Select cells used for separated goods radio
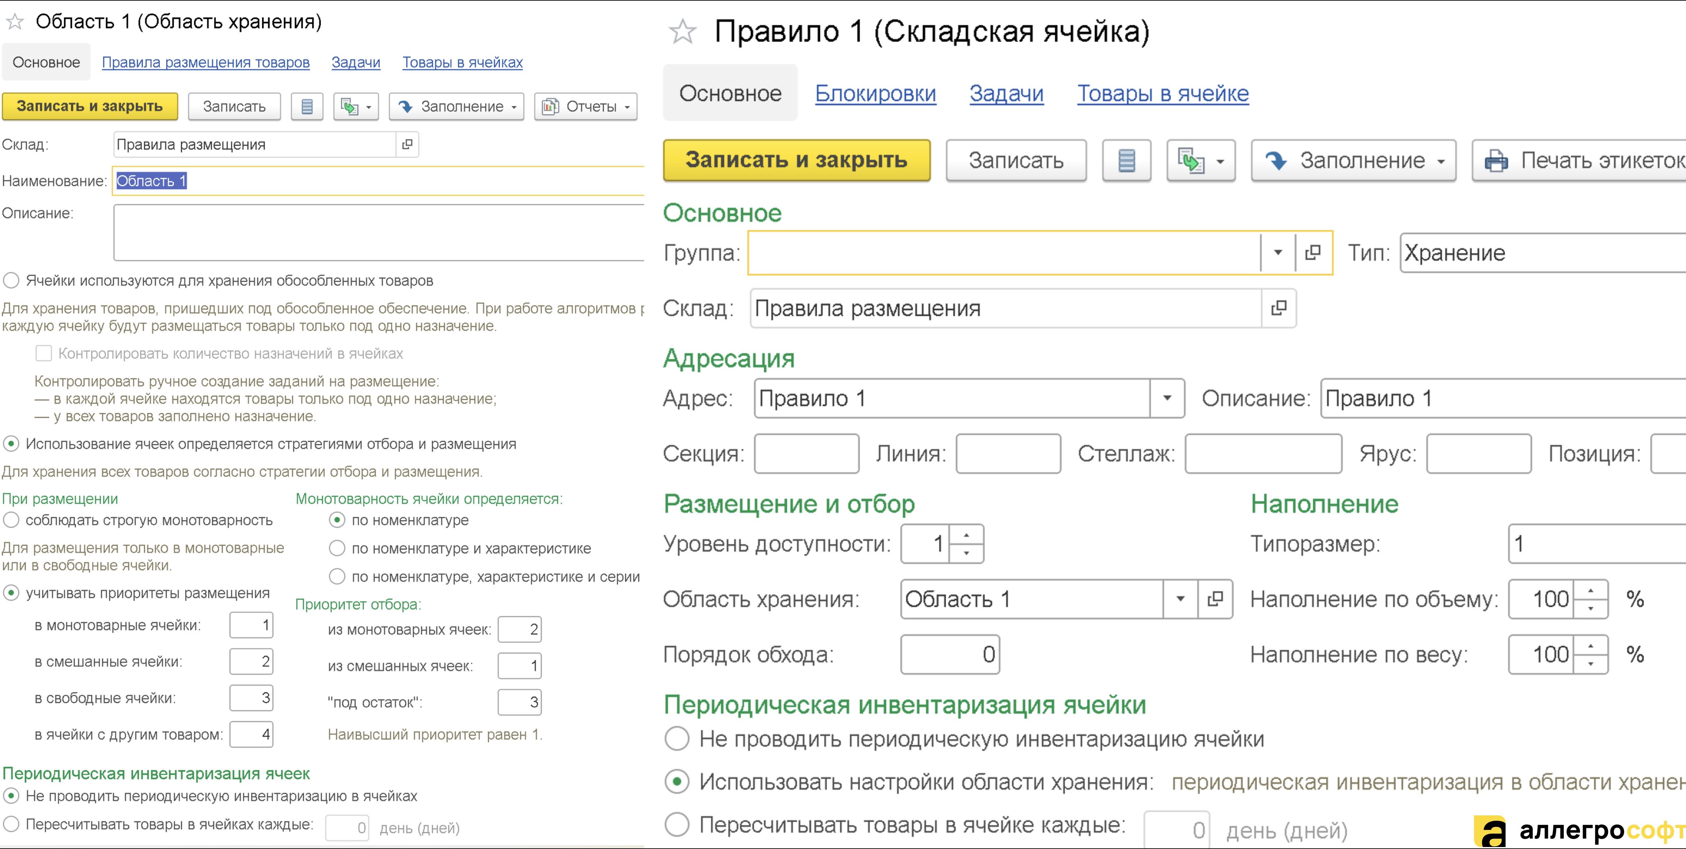The image size is (1686, 849). tap(11, 280)
